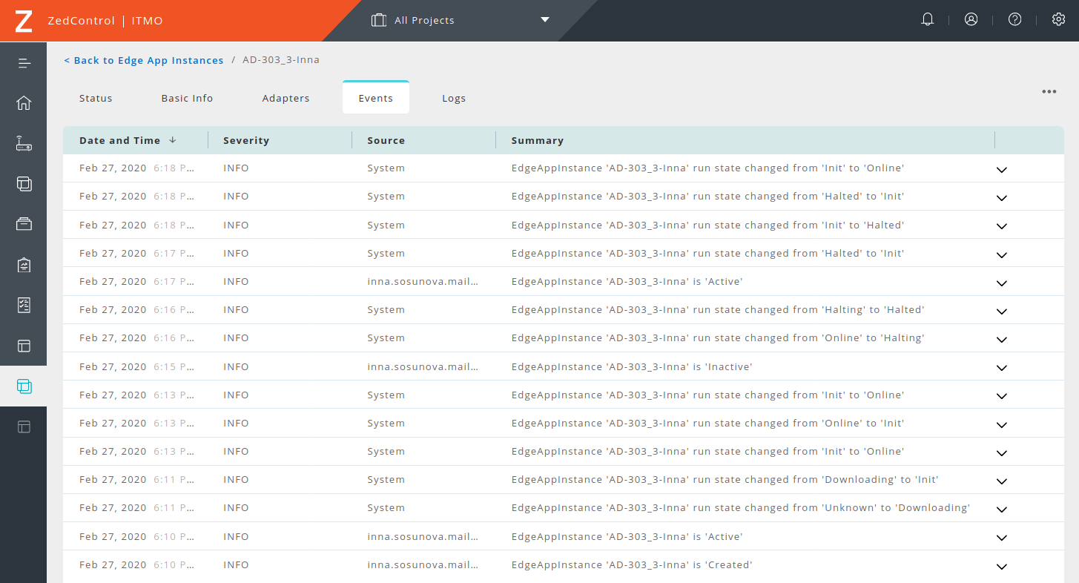Open the highlighted Edge App Instances sidebar icon
This screenshot has width=1079, height=583.
click(x=24, y=386)
